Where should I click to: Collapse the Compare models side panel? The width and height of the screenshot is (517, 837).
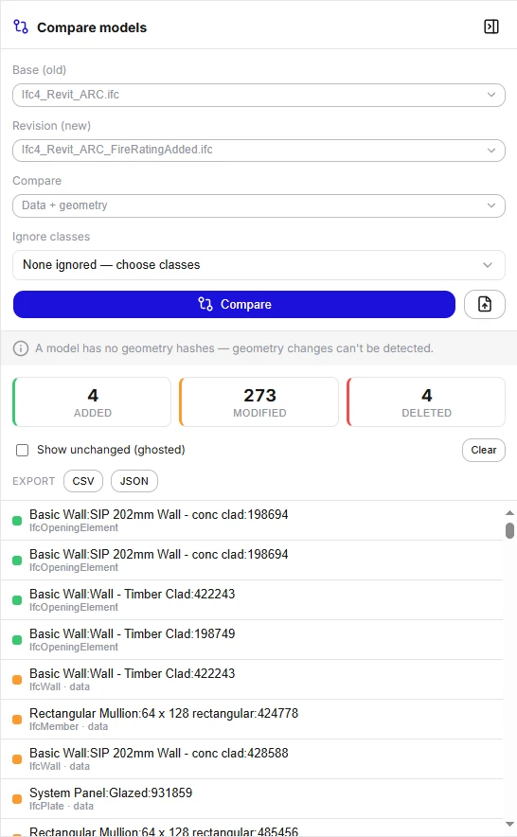[x=490, y=27]
